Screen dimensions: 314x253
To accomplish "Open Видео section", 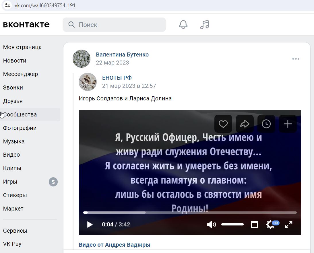I will click(11, 155).
